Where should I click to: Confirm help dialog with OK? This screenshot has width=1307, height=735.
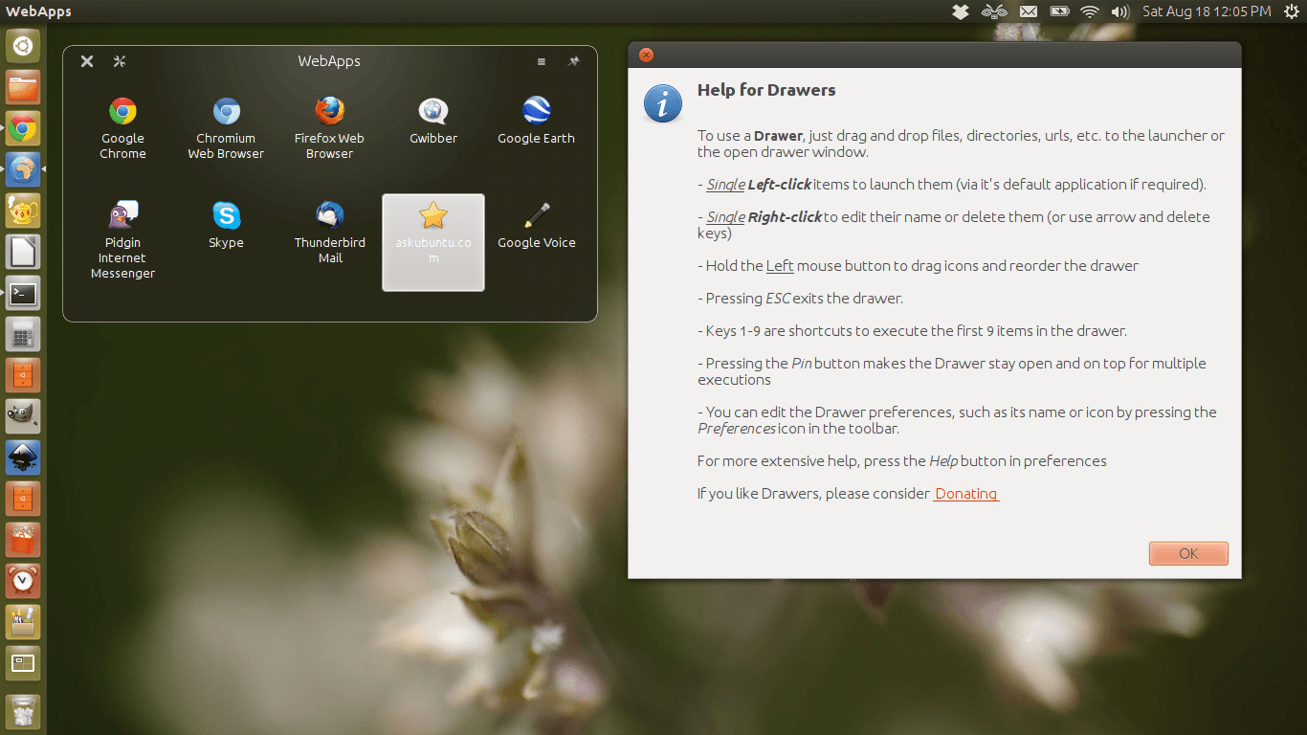pos(1188,553)
